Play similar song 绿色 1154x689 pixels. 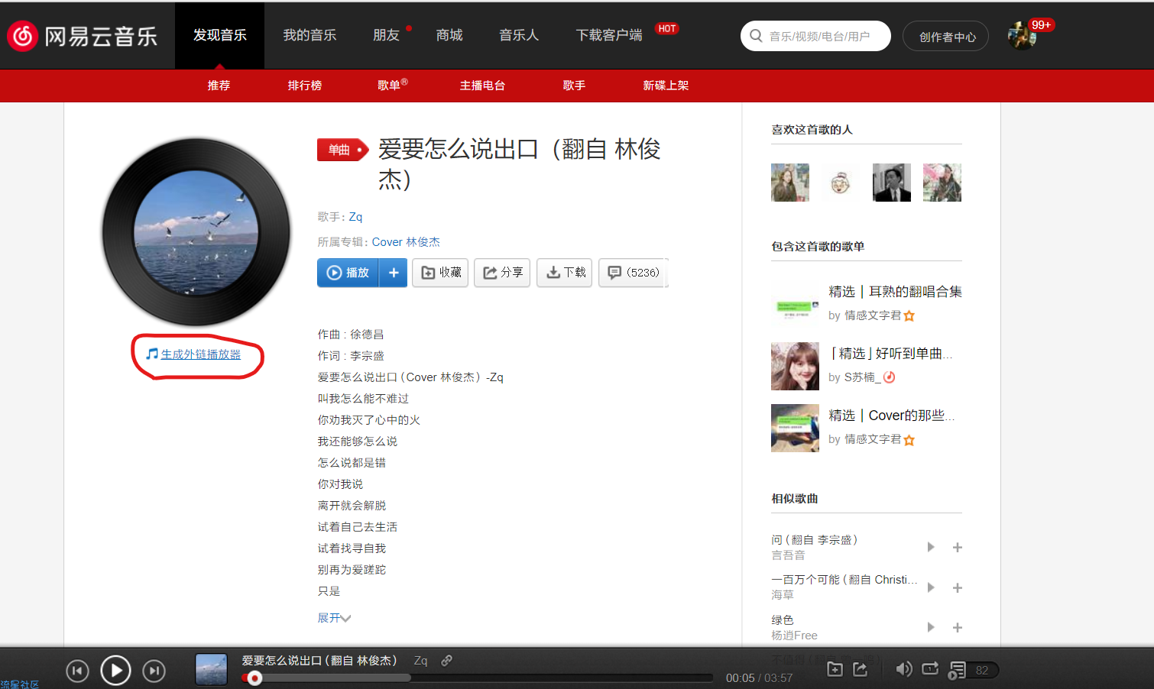(931, 627)
